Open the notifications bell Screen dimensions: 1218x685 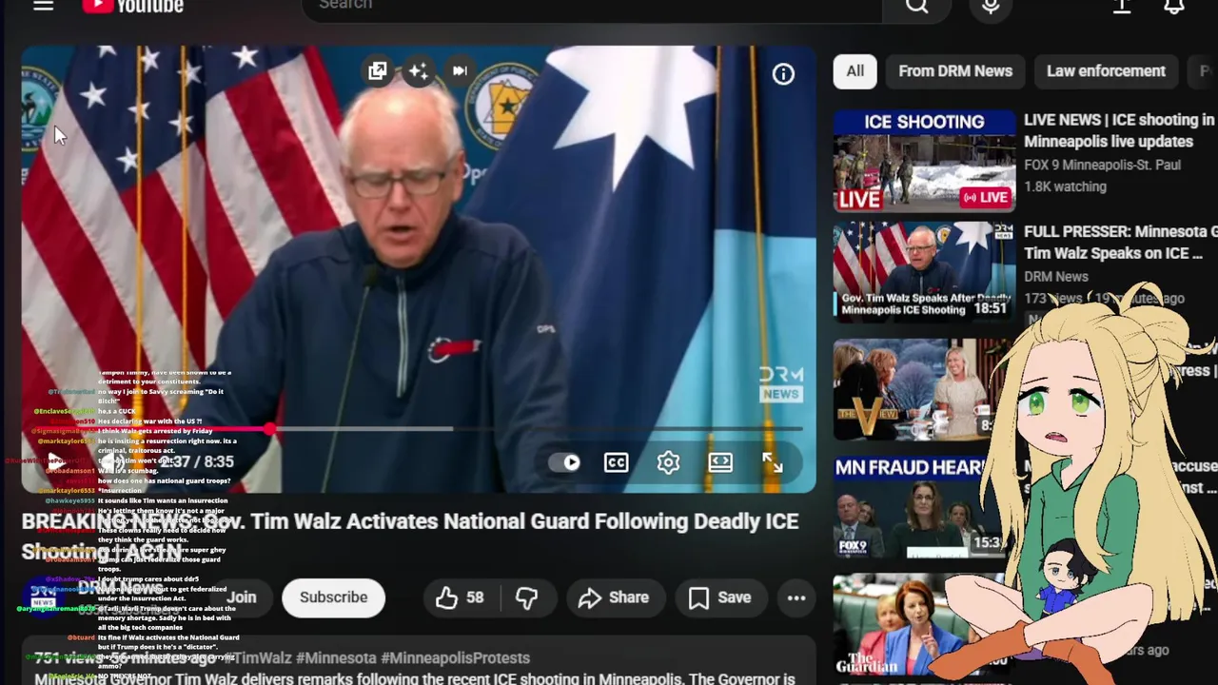tap(1174, 6)
